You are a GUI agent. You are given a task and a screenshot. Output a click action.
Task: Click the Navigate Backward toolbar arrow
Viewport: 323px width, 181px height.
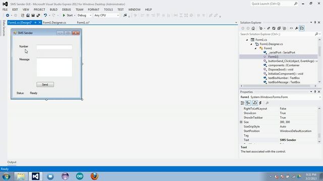point(8,16)
